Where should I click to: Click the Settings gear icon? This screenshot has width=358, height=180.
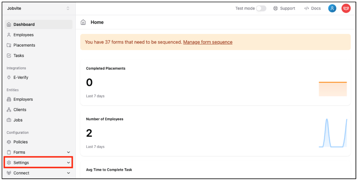(9, 163)
